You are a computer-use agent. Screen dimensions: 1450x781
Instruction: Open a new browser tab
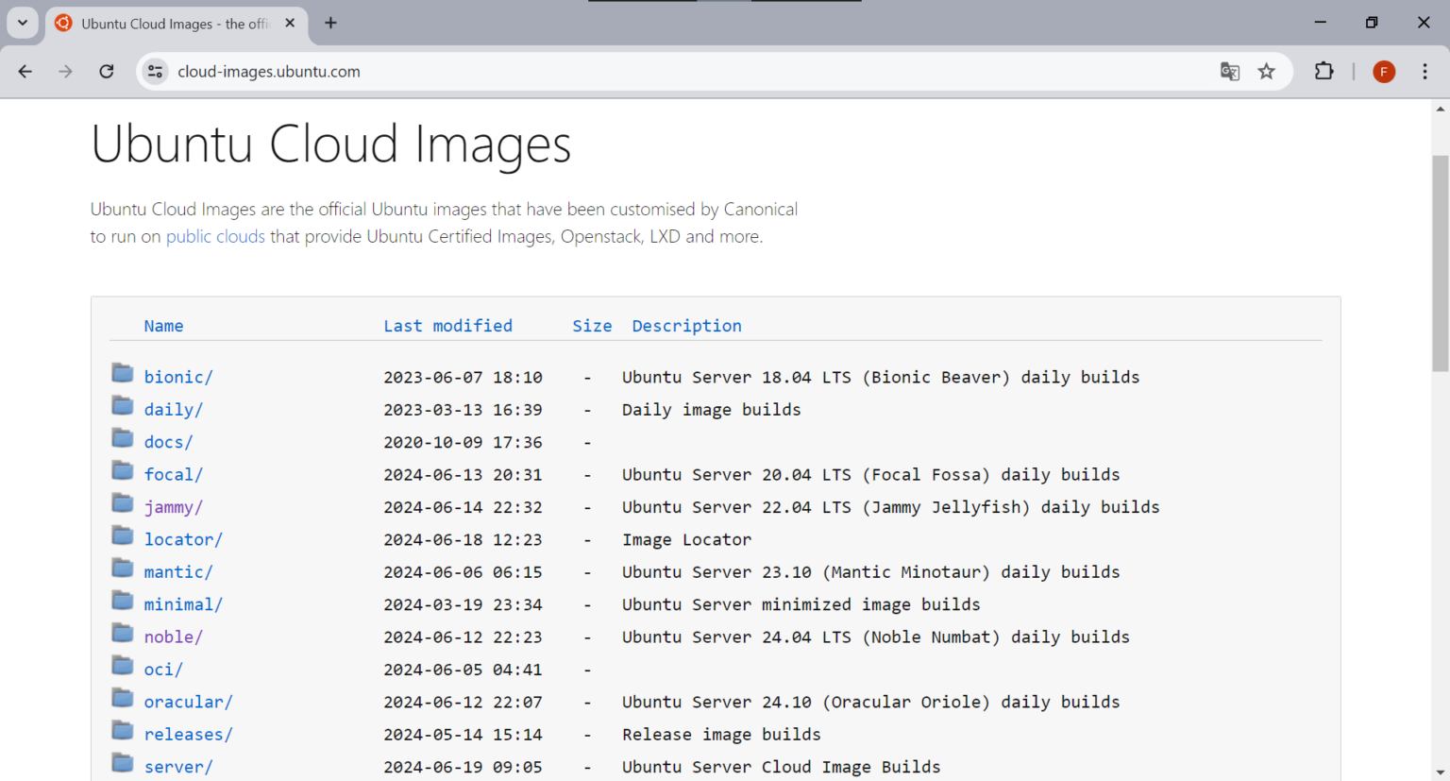point(330,23)
